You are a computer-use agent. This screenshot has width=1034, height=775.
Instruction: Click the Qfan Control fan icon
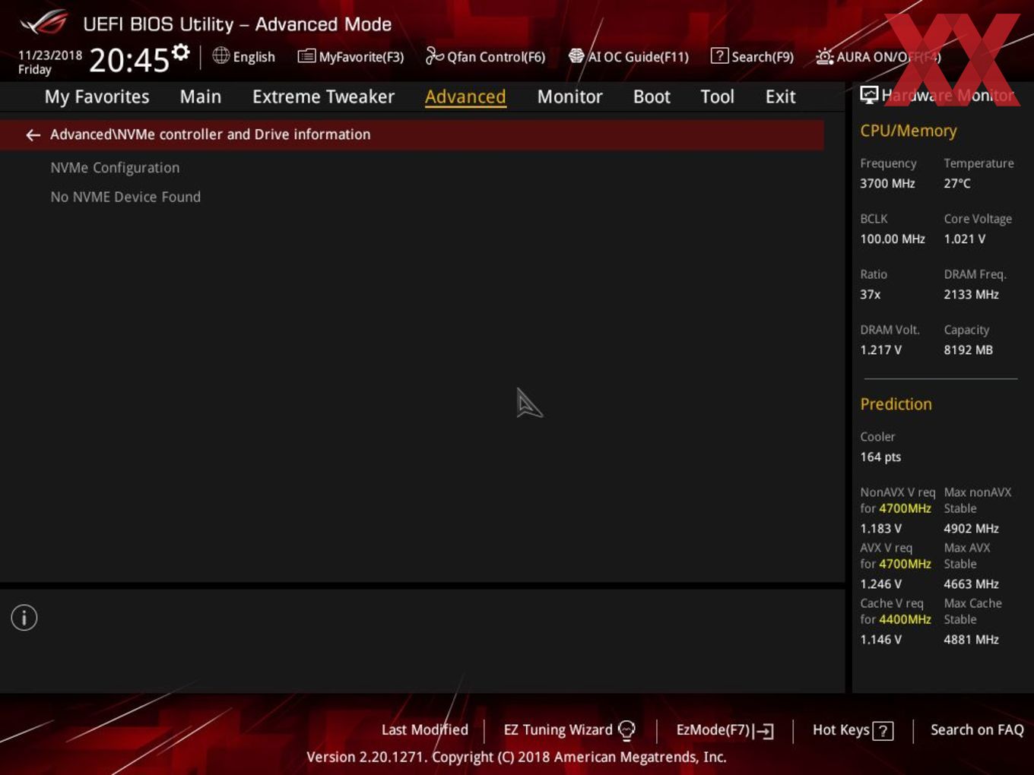point(434,55)
